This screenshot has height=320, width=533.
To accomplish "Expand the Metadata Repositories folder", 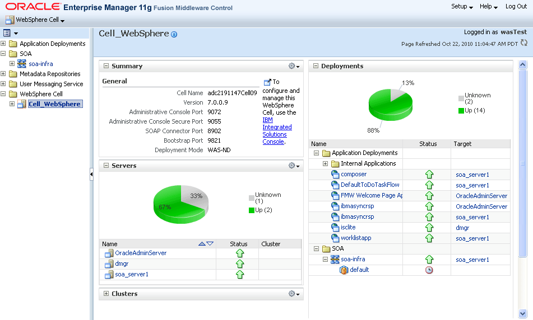I will (3, 74).
